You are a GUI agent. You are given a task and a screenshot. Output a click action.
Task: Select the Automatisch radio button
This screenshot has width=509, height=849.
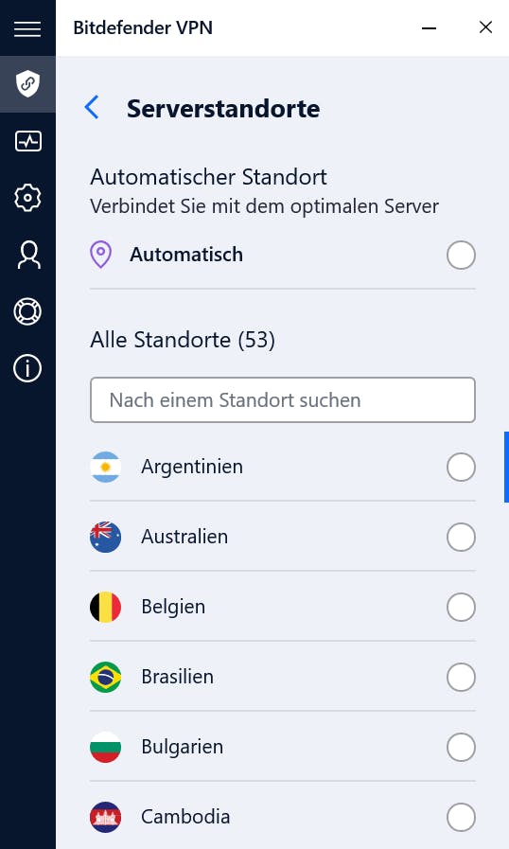click(x=461, y=255)
